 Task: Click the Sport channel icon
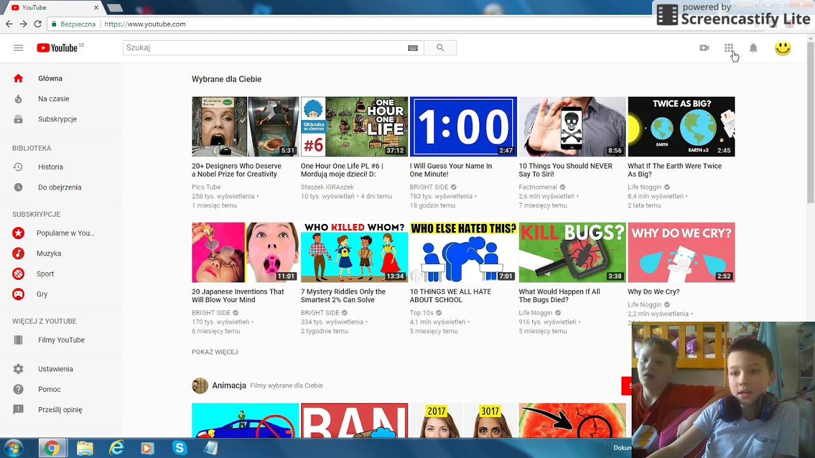click(x=18, y=274)
